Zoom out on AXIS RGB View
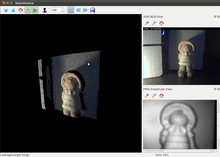The height and width of the screenshot is (157, 220). click(154, 23)
